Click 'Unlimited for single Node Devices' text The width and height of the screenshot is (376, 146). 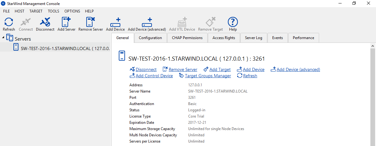pyautogui.click(x=216, y=129)
